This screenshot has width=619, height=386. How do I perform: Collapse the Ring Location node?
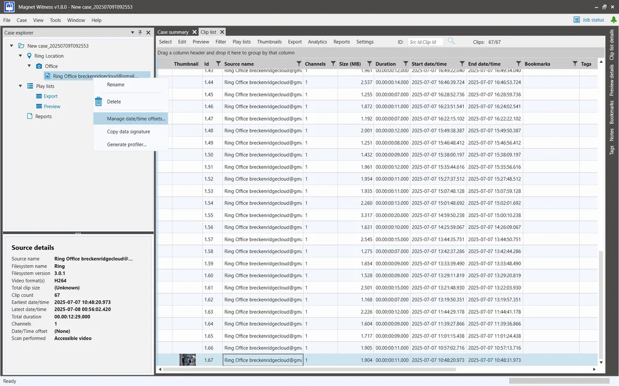[x=20, y=56]
